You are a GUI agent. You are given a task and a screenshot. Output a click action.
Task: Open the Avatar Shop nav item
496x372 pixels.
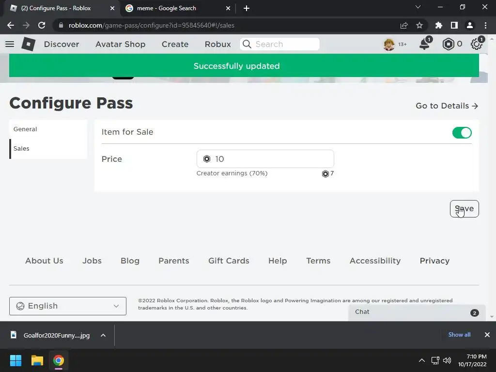click(120, 44)
